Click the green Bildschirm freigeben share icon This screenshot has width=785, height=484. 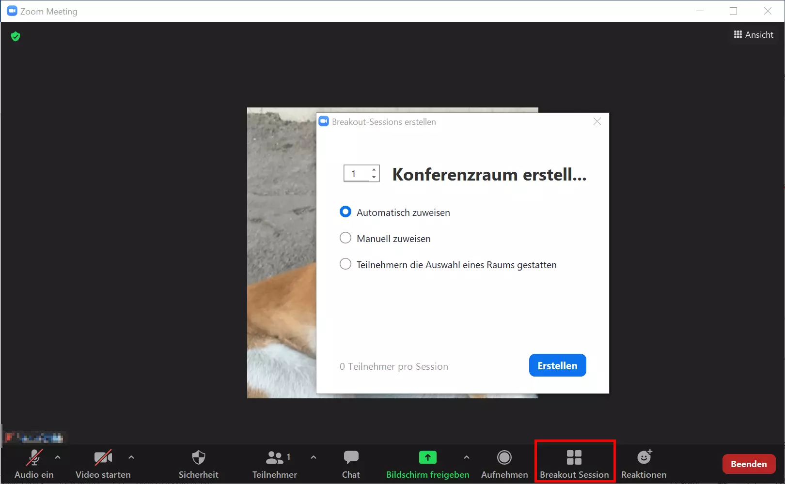[x=427, y=457]
